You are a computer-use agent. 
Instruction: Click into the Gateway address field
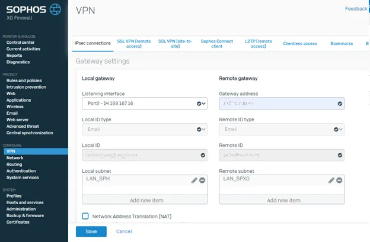(x=276, y=104)
